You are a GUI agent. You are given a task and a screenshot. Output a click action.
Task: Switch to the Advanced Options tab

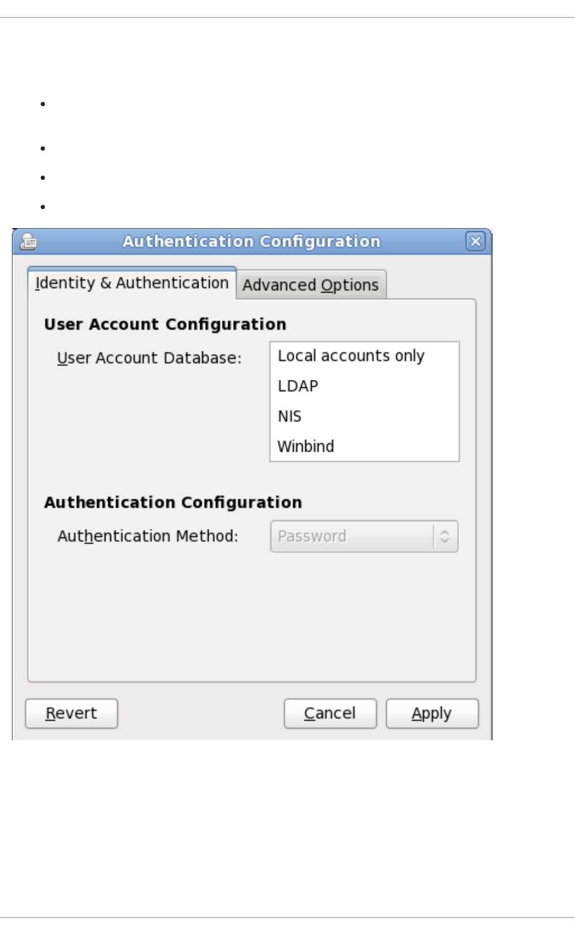click(311, 285)
